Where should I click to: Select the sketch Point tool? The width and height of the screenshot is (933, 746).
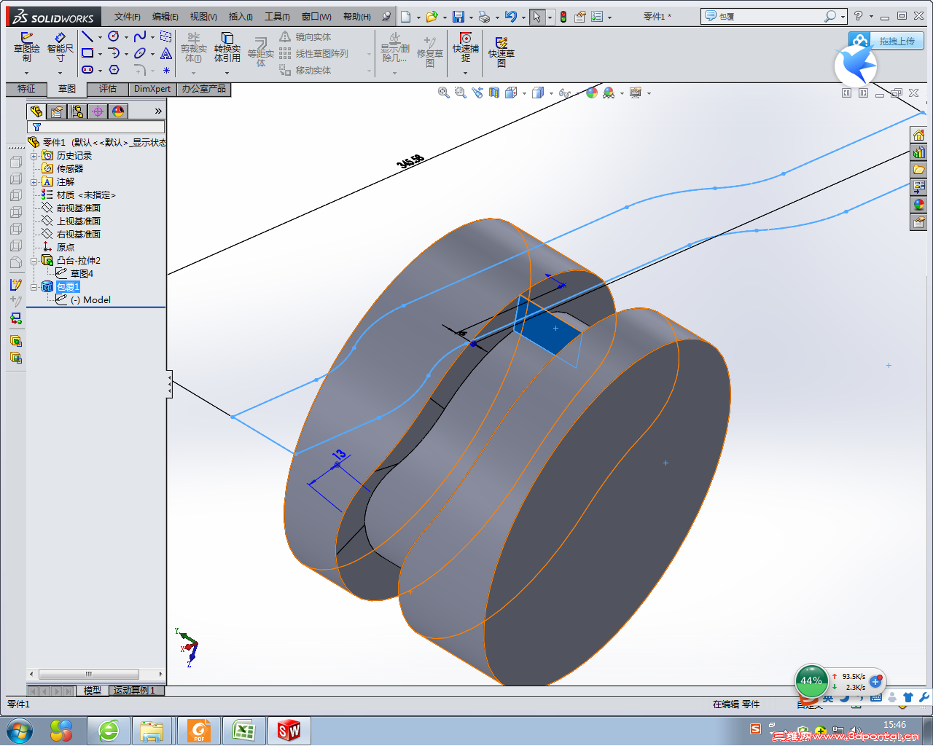(166, 70)
